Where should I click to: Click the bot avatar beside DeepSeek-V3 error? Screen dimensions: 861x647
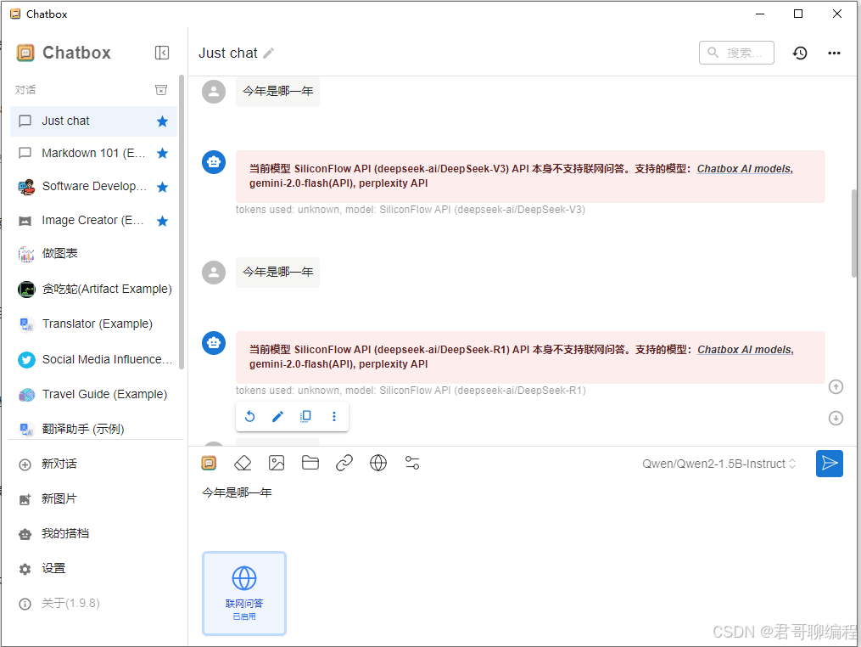[x=214, y=162]
